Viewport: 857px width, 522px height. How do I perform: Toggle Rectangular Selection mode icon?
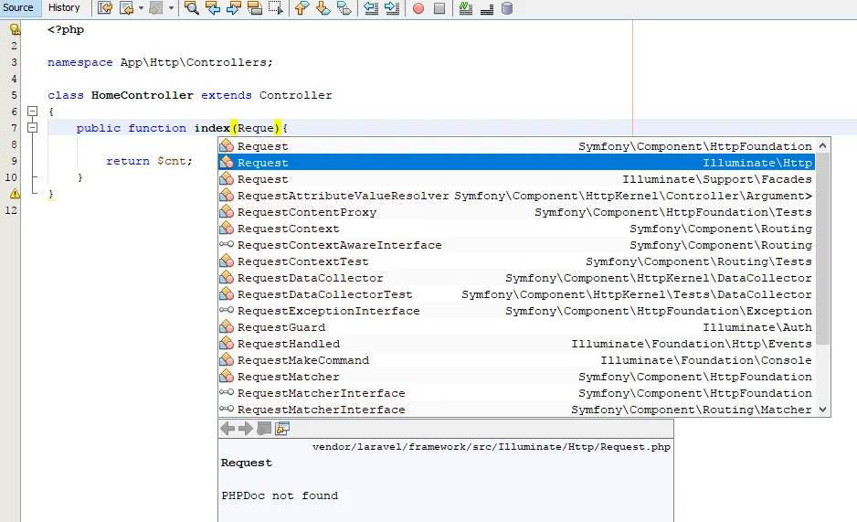(x=276, y=8)
